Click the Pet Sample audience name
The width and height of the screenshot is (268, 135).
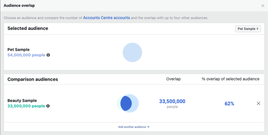tap(18, 50)
